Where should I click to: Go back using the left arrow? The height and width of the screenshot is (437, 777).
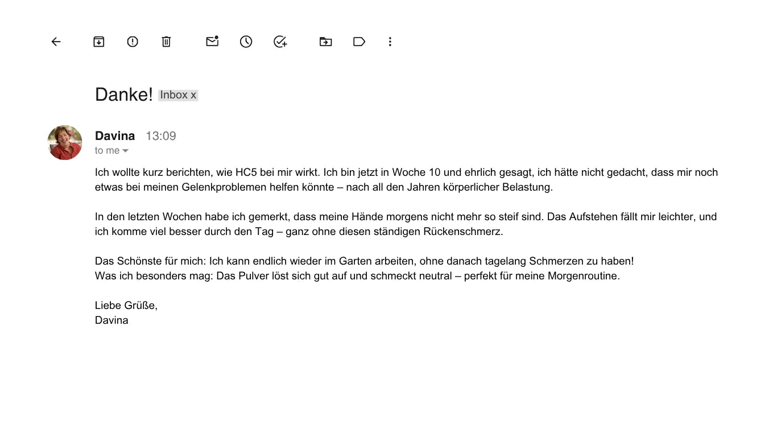[56, 42]
